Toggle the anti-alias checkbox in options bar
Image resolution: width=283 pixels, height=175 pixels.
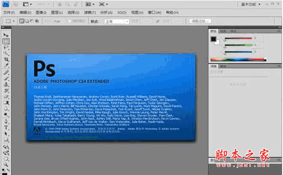[x=70, y=21]
